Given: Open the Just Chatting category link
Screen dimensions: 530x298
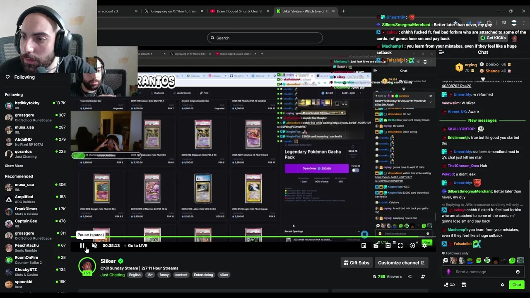Looking at the screenshot, I should [112, 275].
